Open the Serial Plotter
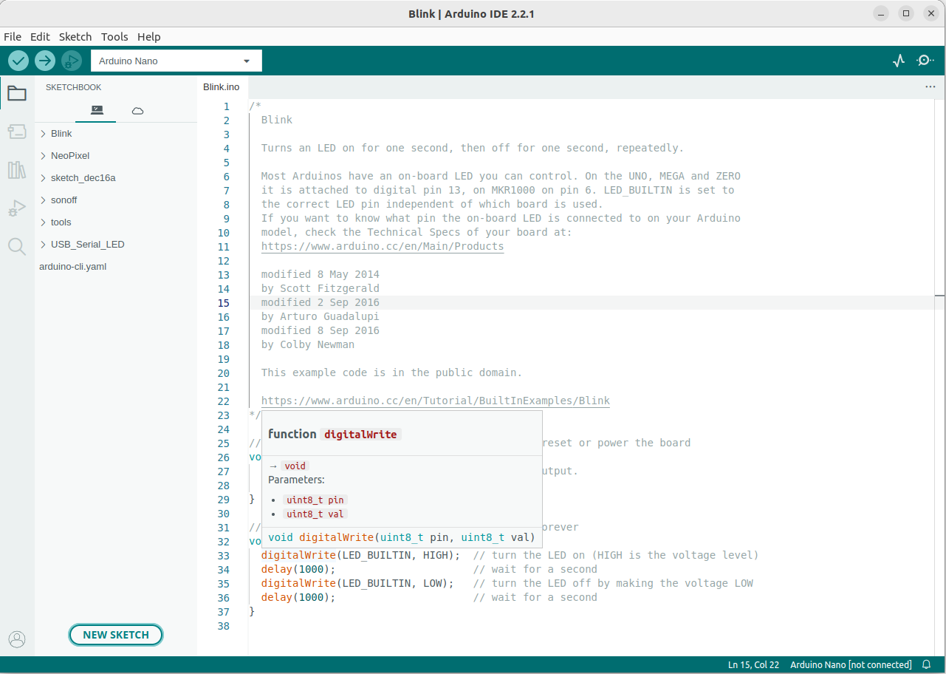This screenshot has height=674, width=946. [x=899, y=61]
